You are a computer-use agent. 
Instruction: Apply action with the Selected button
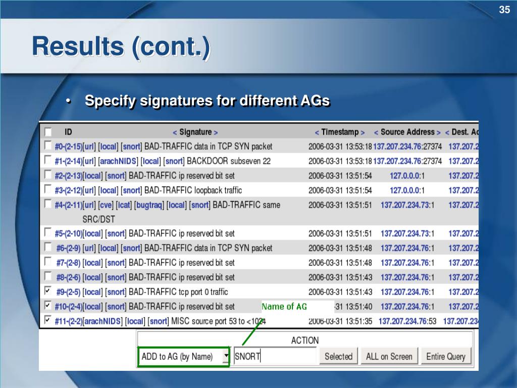pyautogui.click(x=338, y=357)
